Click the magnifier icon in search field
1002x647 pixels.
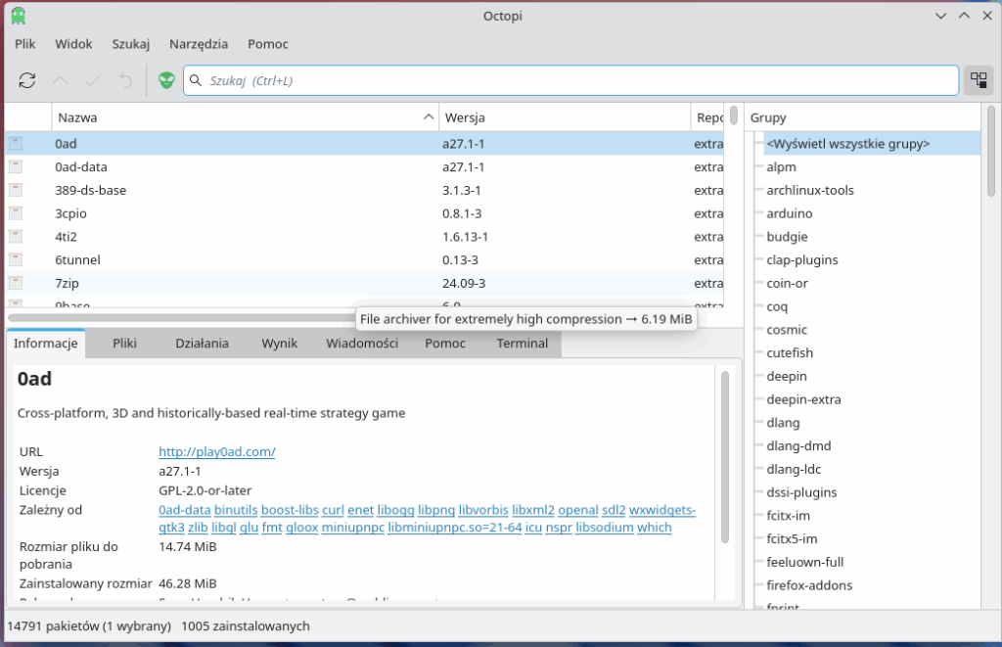pos(196,80)
